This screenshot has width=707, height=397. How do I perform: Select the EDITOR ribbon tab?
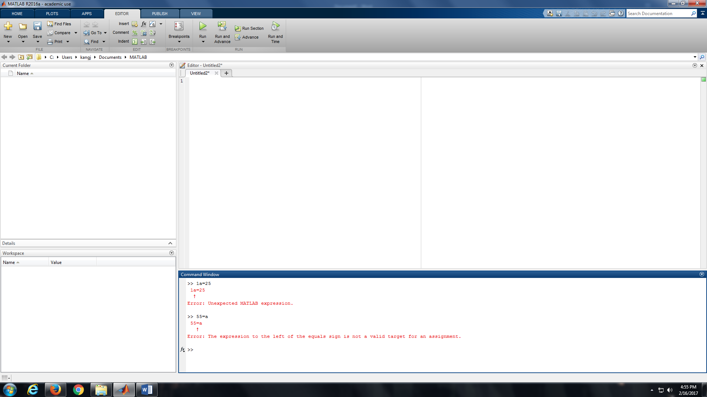[122, 13]
